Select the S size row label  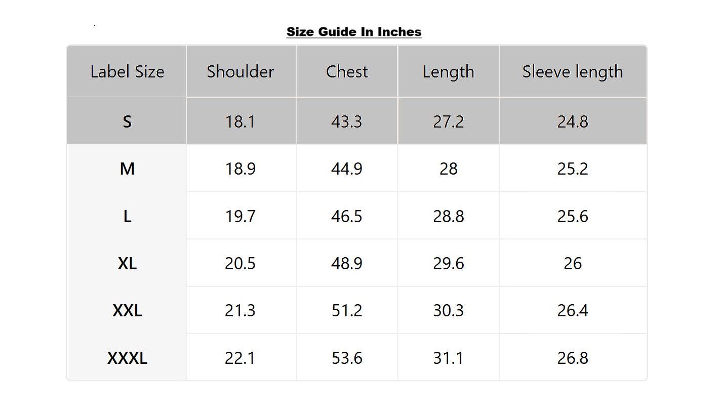click(127, 121)
